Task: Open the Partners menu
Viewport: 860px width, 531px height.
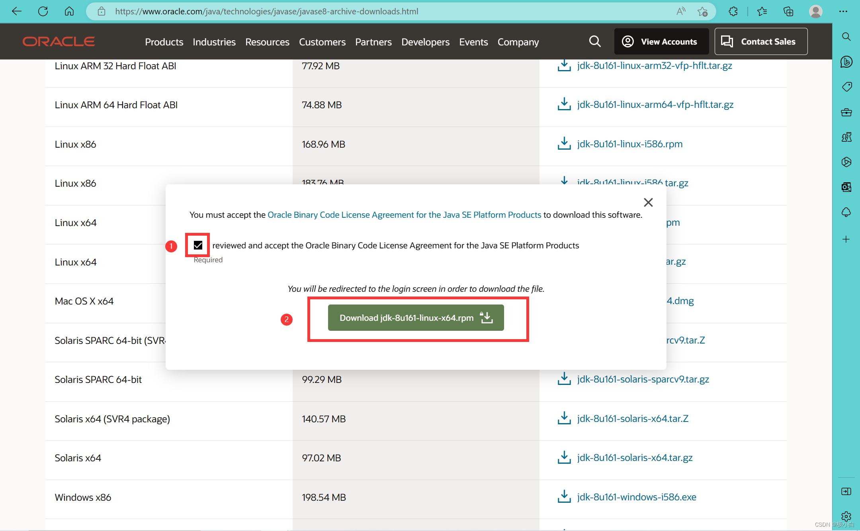Action: pos(373,42)
